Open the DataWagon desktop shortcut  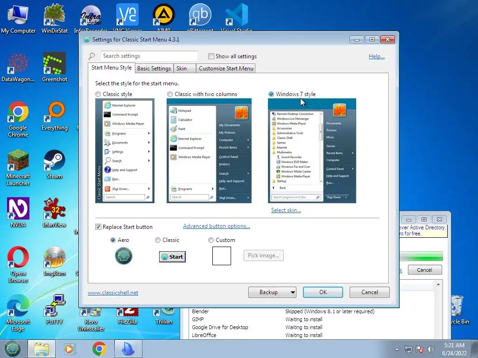click(18, 67)
